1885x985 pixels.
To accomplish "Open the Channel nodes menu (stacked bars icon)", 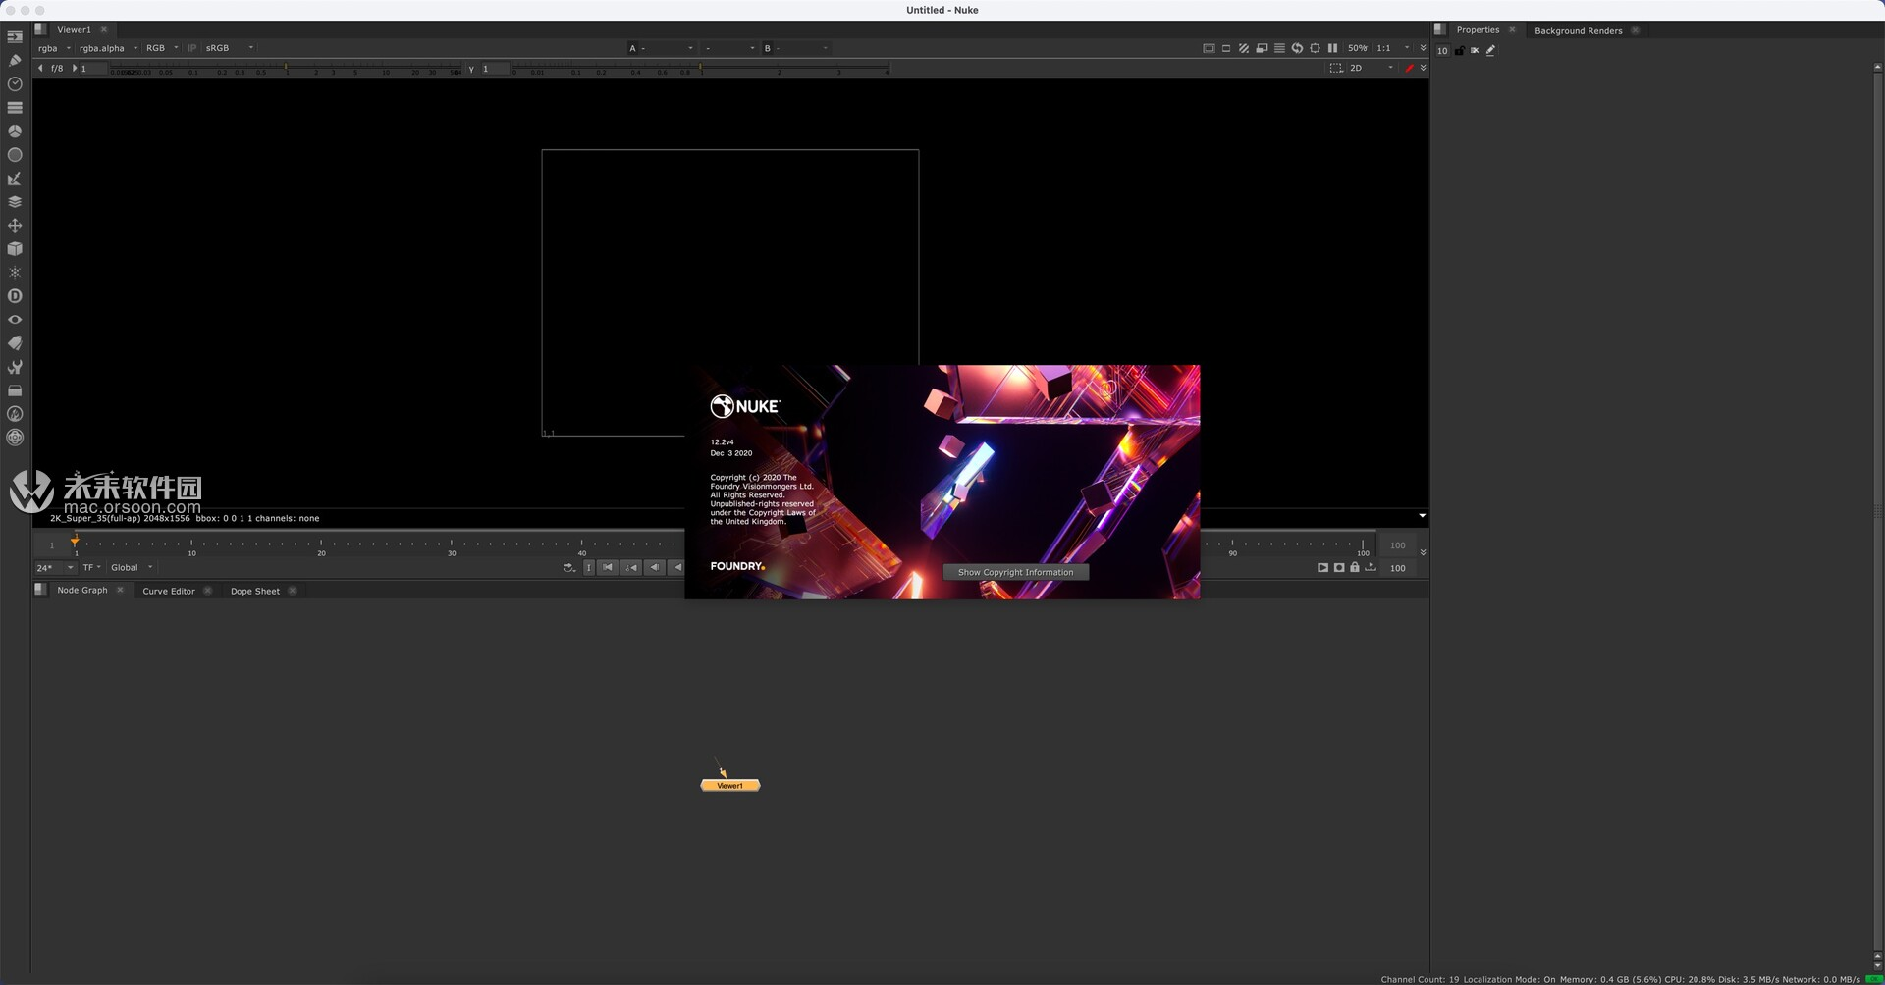I will pyautogui.click(x=15, y=107).
